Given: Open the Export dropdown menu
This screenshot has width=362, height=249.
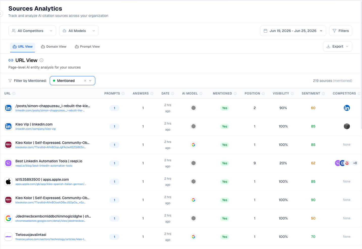Looking at the screenshot, I should pos(337,46).
